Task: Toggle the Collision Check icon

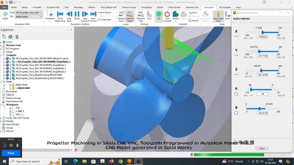Action: (x=130, y=16)
